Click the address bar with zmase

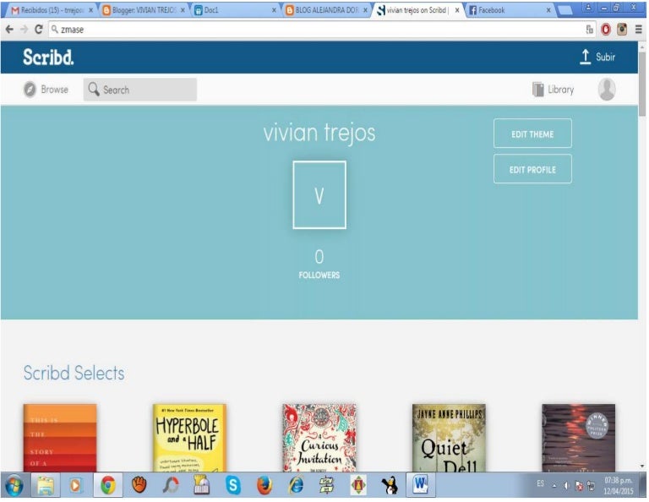tap(322, 30)
